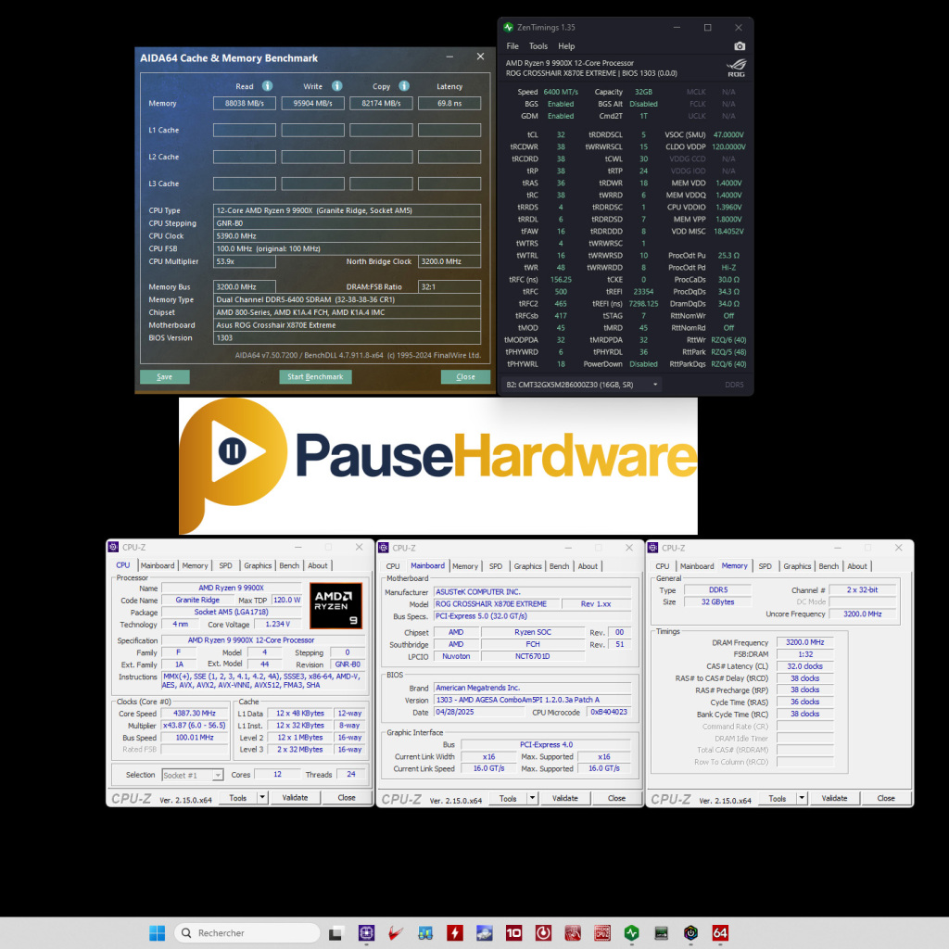Click the Write info icon in AIDA64

(337, 86)
